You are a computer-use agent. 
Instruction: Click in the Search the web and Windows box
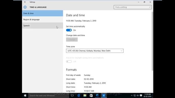point(49,96)
